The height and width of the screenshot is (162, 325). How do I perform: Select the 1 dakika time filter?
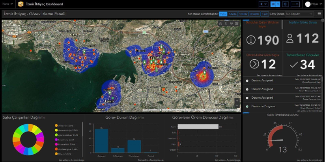tap(233, 14)
